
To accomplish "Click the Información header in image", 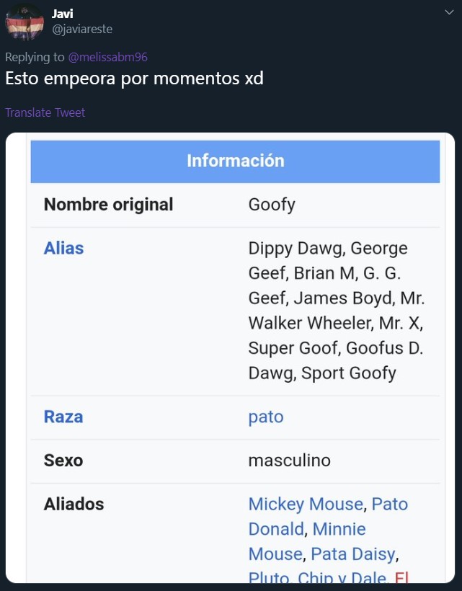I will (235, 161).
